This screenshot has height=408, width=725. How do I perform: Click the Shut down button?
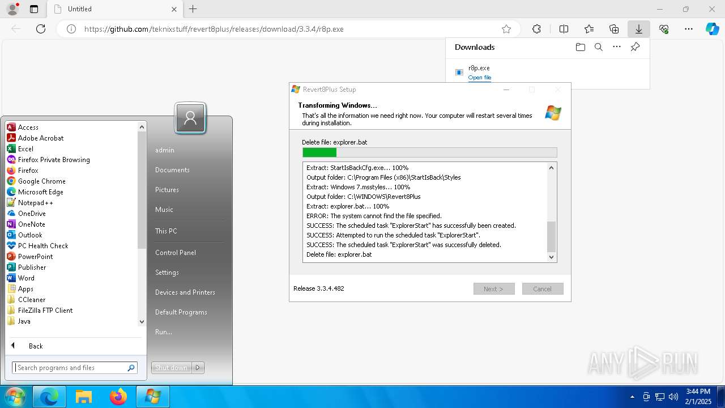click(172, 368)
